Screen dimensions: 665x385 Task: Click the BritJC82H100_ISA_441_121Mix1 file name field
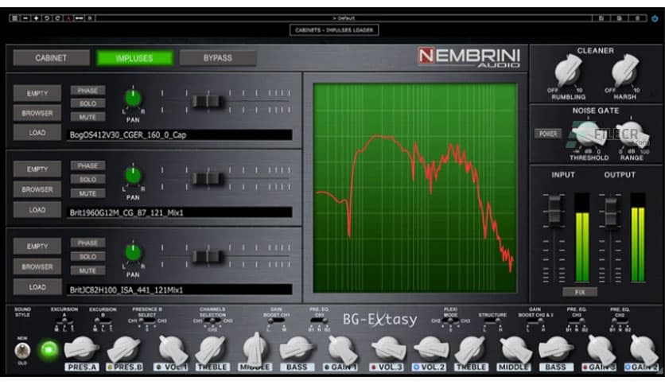tap(180, 290)
